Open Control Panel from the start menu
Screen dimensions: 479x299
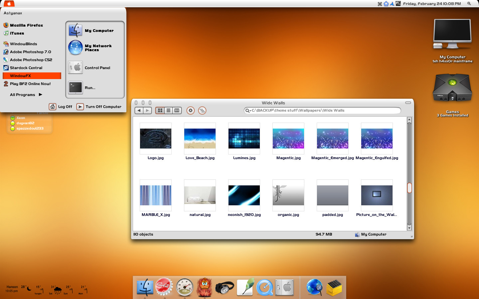click(x=97, y=68)
